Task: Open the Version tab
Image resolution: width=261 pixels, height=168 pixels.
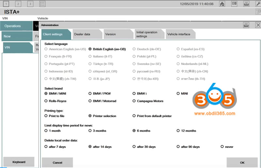Action: click(118, 34)
